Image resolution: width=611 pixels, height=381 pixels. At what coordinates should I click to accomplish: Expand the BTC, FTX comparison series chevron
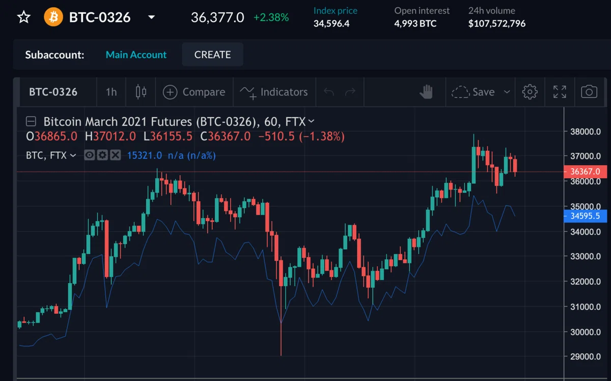point(73,155)
